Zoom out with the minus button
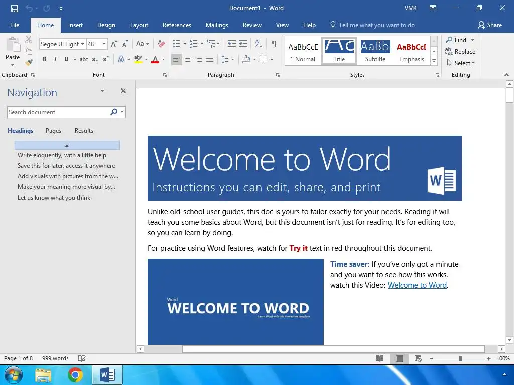The height and width of the screenshot is (385, 514). (432, 359)
